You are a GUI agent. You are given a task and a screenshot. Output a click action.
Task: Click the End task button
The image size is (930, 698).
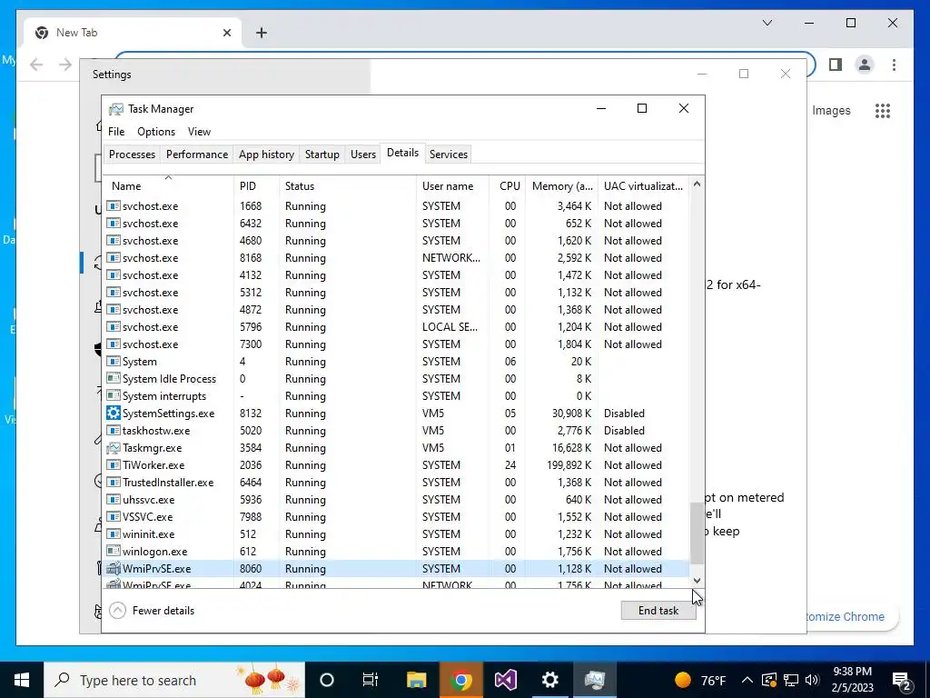[658, 611]
